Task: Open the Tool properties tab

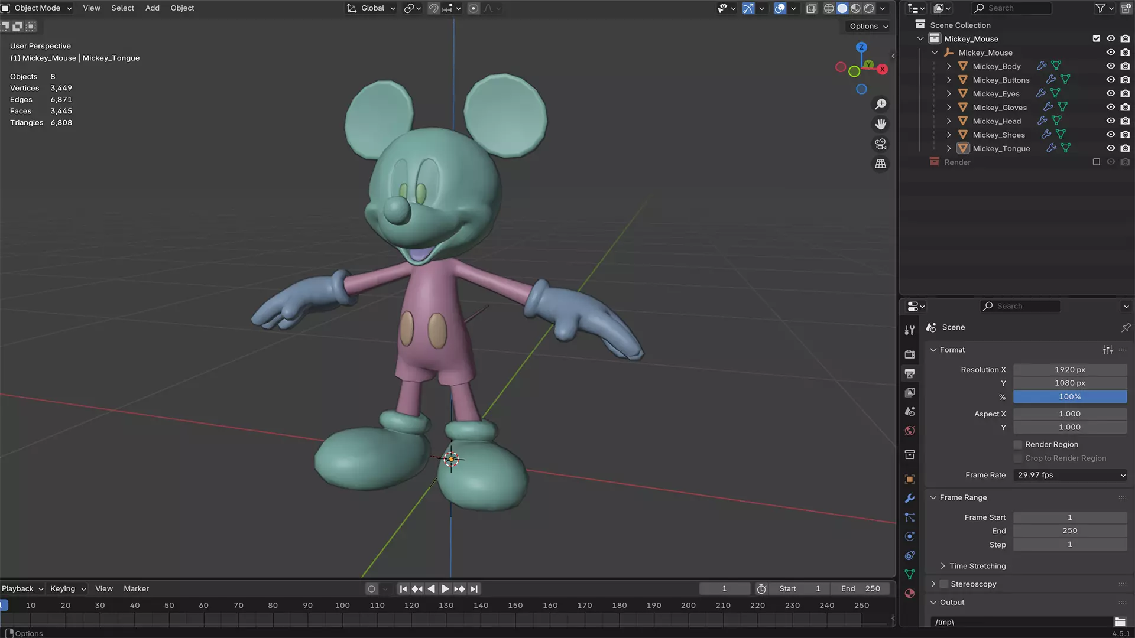Action: [x=910, y=330]
